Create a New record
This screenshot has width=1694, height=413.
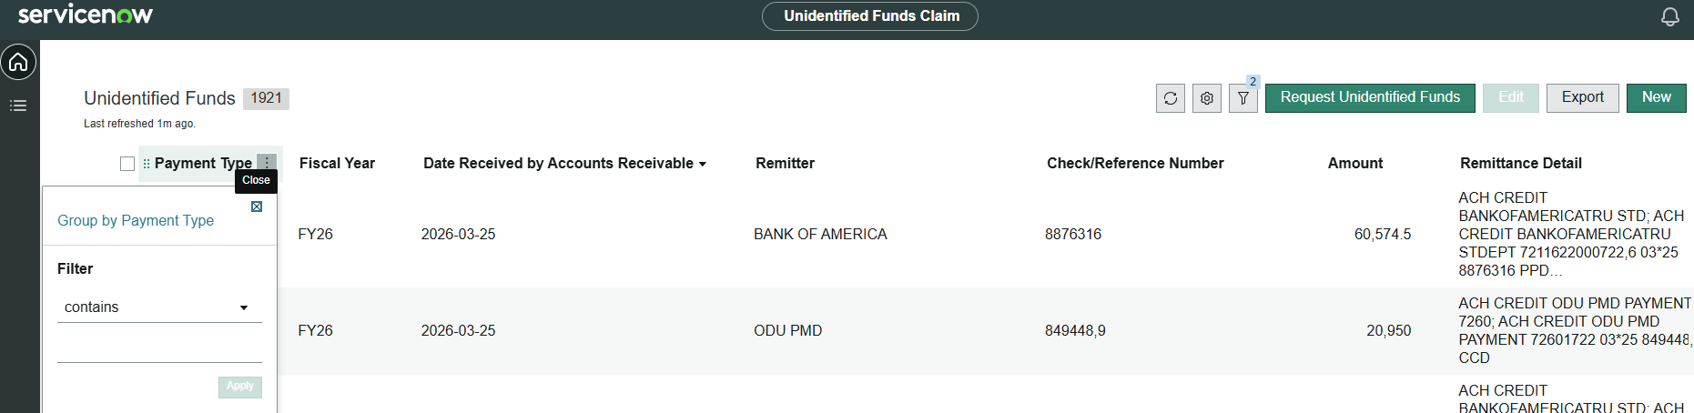(1656, 97)
